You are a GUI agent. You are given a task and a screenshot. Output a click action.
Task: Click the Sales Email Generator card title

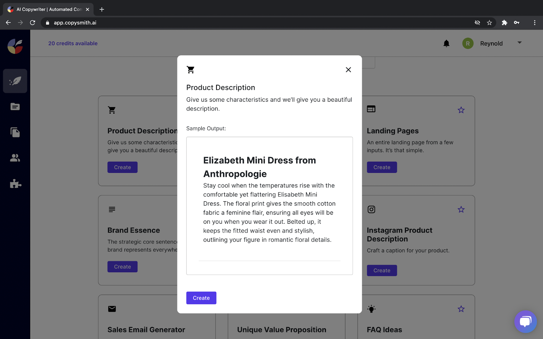[146, 330]
